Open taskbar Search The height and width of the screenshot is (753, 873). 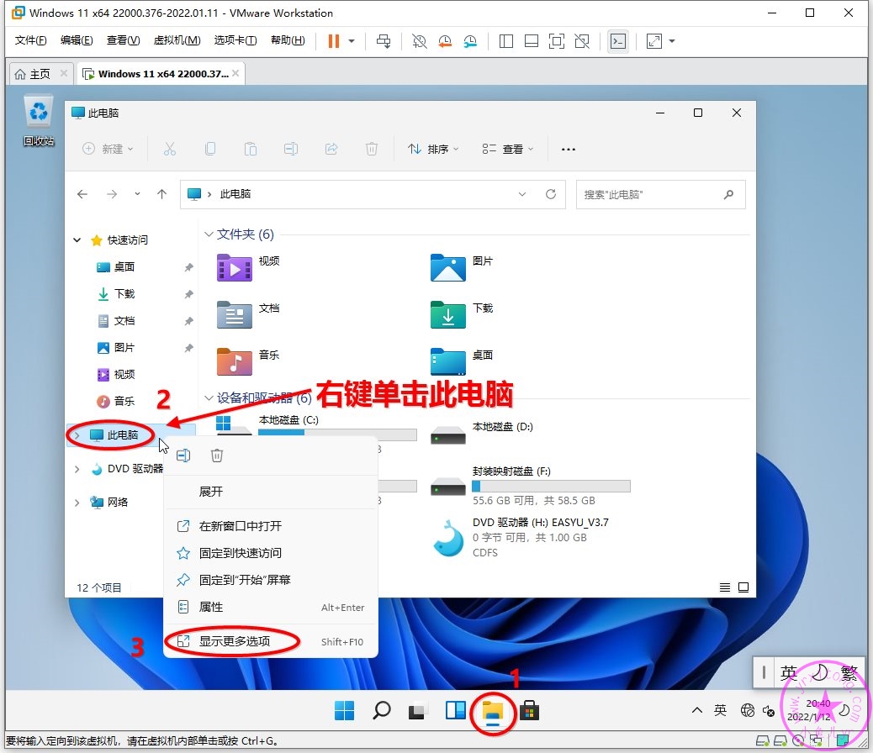381,711
